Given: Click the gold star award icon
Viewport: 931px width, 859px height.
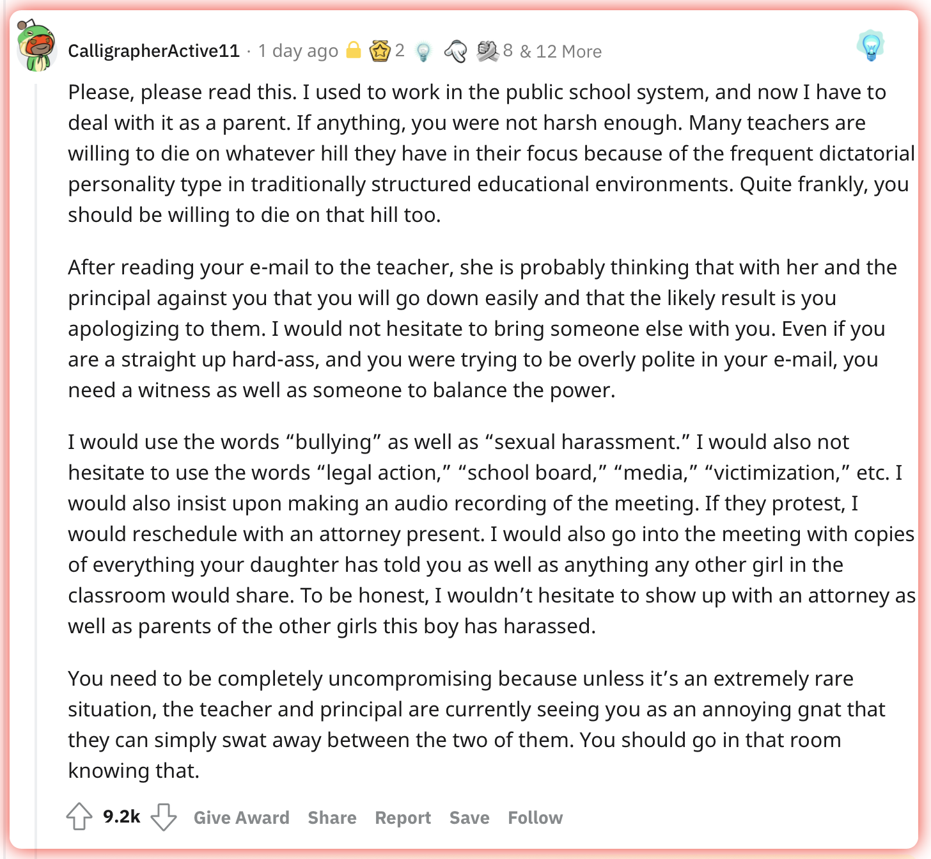Looking at the screenshot, I should 380,51.
